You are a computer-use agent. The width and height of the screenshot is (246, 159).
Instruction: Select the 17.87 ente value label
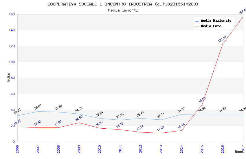pyautogui.click(x=38, y=123)
